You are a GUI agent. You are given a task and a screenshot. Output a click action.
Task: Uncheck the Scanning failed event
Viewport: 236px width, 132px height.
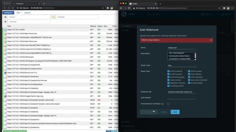point(189,83)
